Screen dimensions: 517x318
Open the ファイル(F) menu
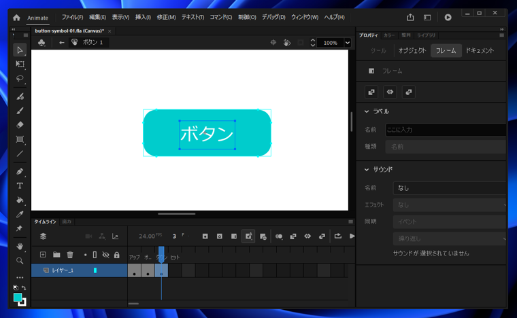(x=73, y=17)
